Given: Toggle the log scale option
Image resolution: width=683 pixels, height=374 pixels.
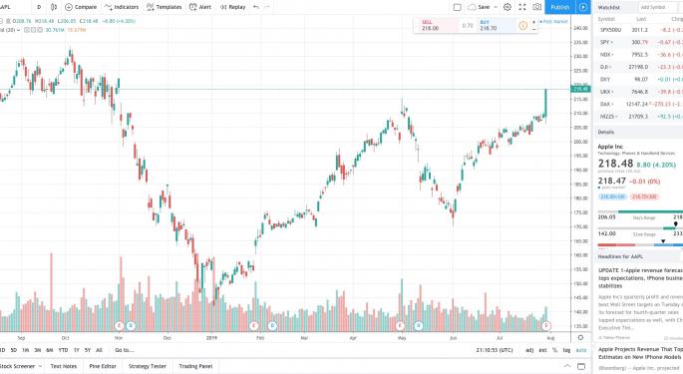Looking at the screenshot, I should click(x=566, y=350).
